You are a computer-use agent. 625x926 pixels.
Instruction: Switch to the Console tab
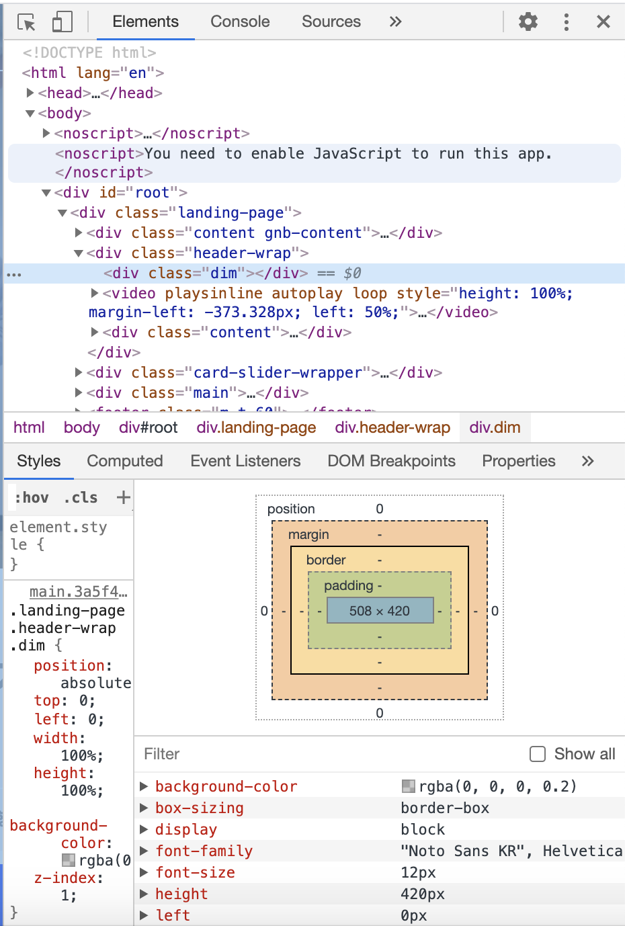(x=240, y=22)
